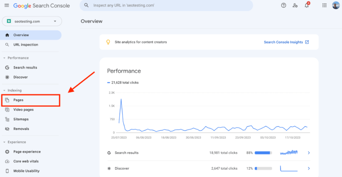Collapse the Performance sidebar section
The image size is (342, 177).
pyautogui.click(x=4, y=58)
